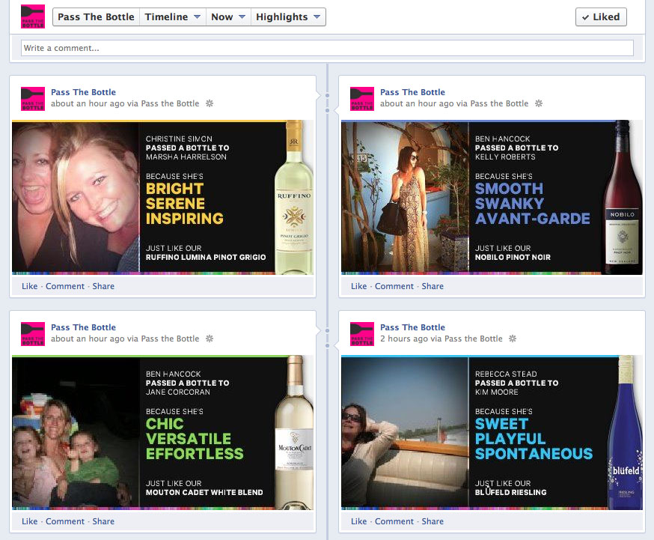The image size is (654, 540).
Task: Share the Ruffino Lumina Pinot Grigio post
Action: tap(103, 286)
